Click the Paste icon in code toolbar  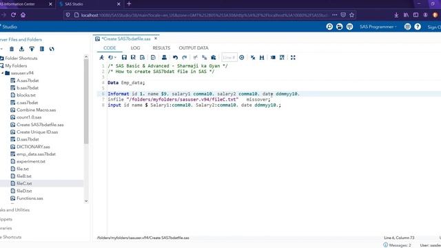214,57
